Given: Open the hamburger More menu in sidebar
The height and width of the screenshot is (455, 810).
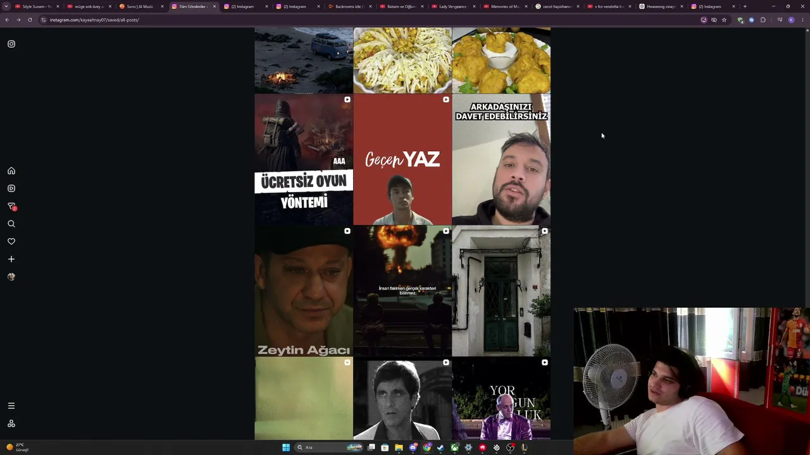Looking at the screenshot, I should (11, 406).
